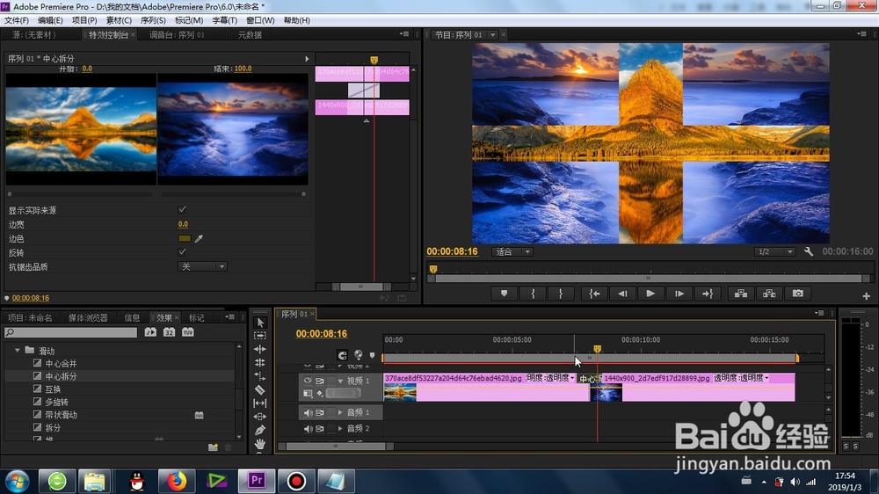Open button editor plus icon

pyautogui.click(x=866, y=296)
